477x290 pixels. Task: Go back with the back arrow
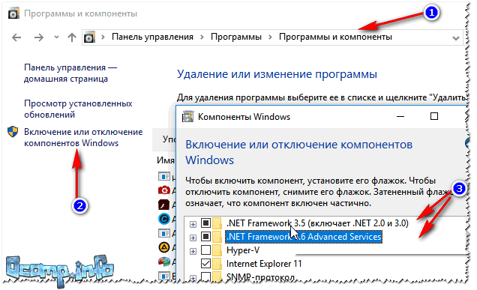click(x=16, y=37)
